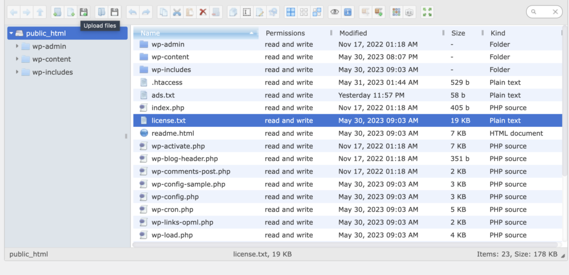This screenshot has width=569, height=275.
Task: Click the Undo arrow icon
Action: 133,12
